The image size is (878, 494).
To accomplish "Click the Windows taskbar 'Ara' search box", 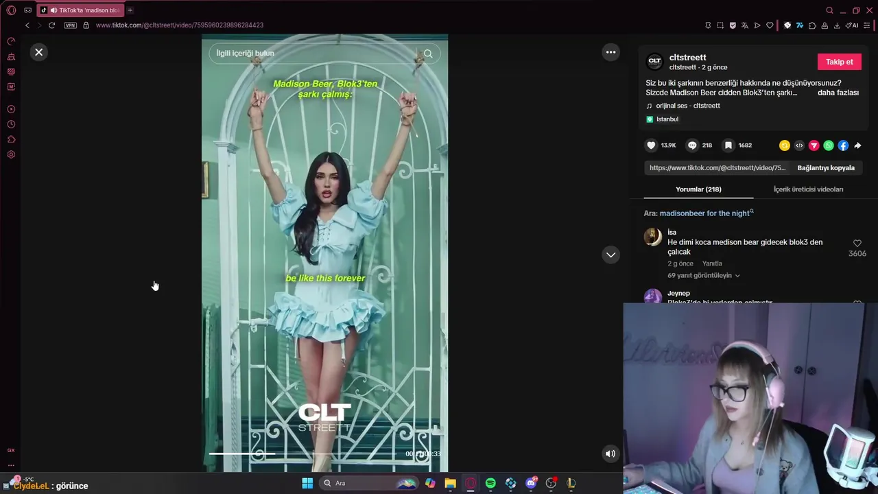I will point(370,483).
